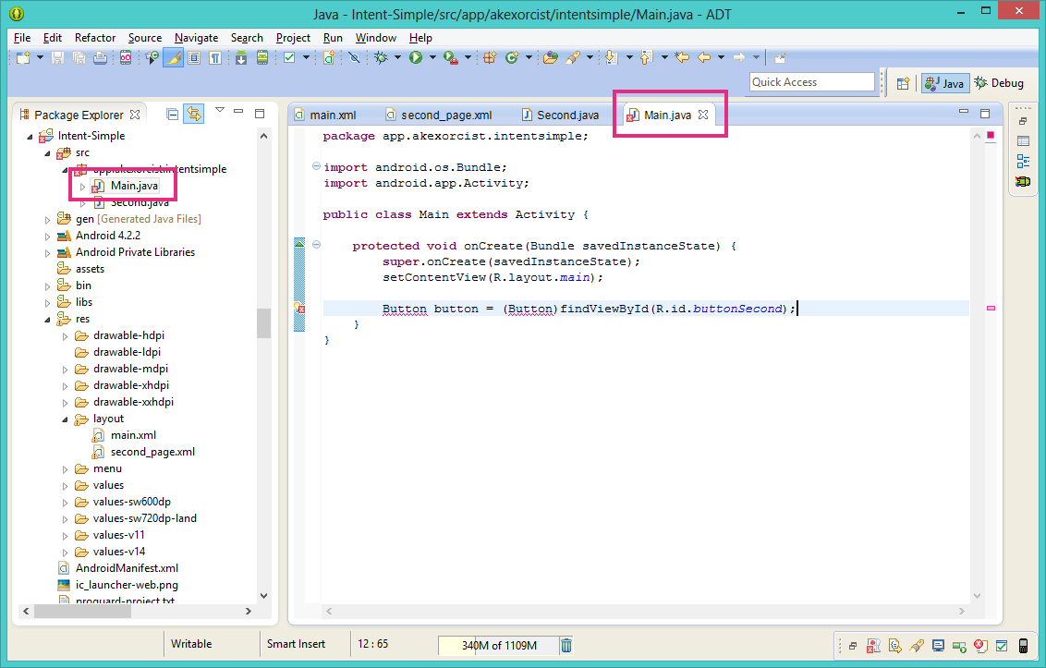Select second_page.xml in Package Explorer

pos(152,452)
